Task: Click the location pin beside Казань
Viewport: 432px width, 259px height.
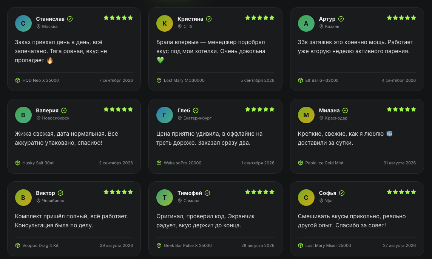Action: [321, 26]
